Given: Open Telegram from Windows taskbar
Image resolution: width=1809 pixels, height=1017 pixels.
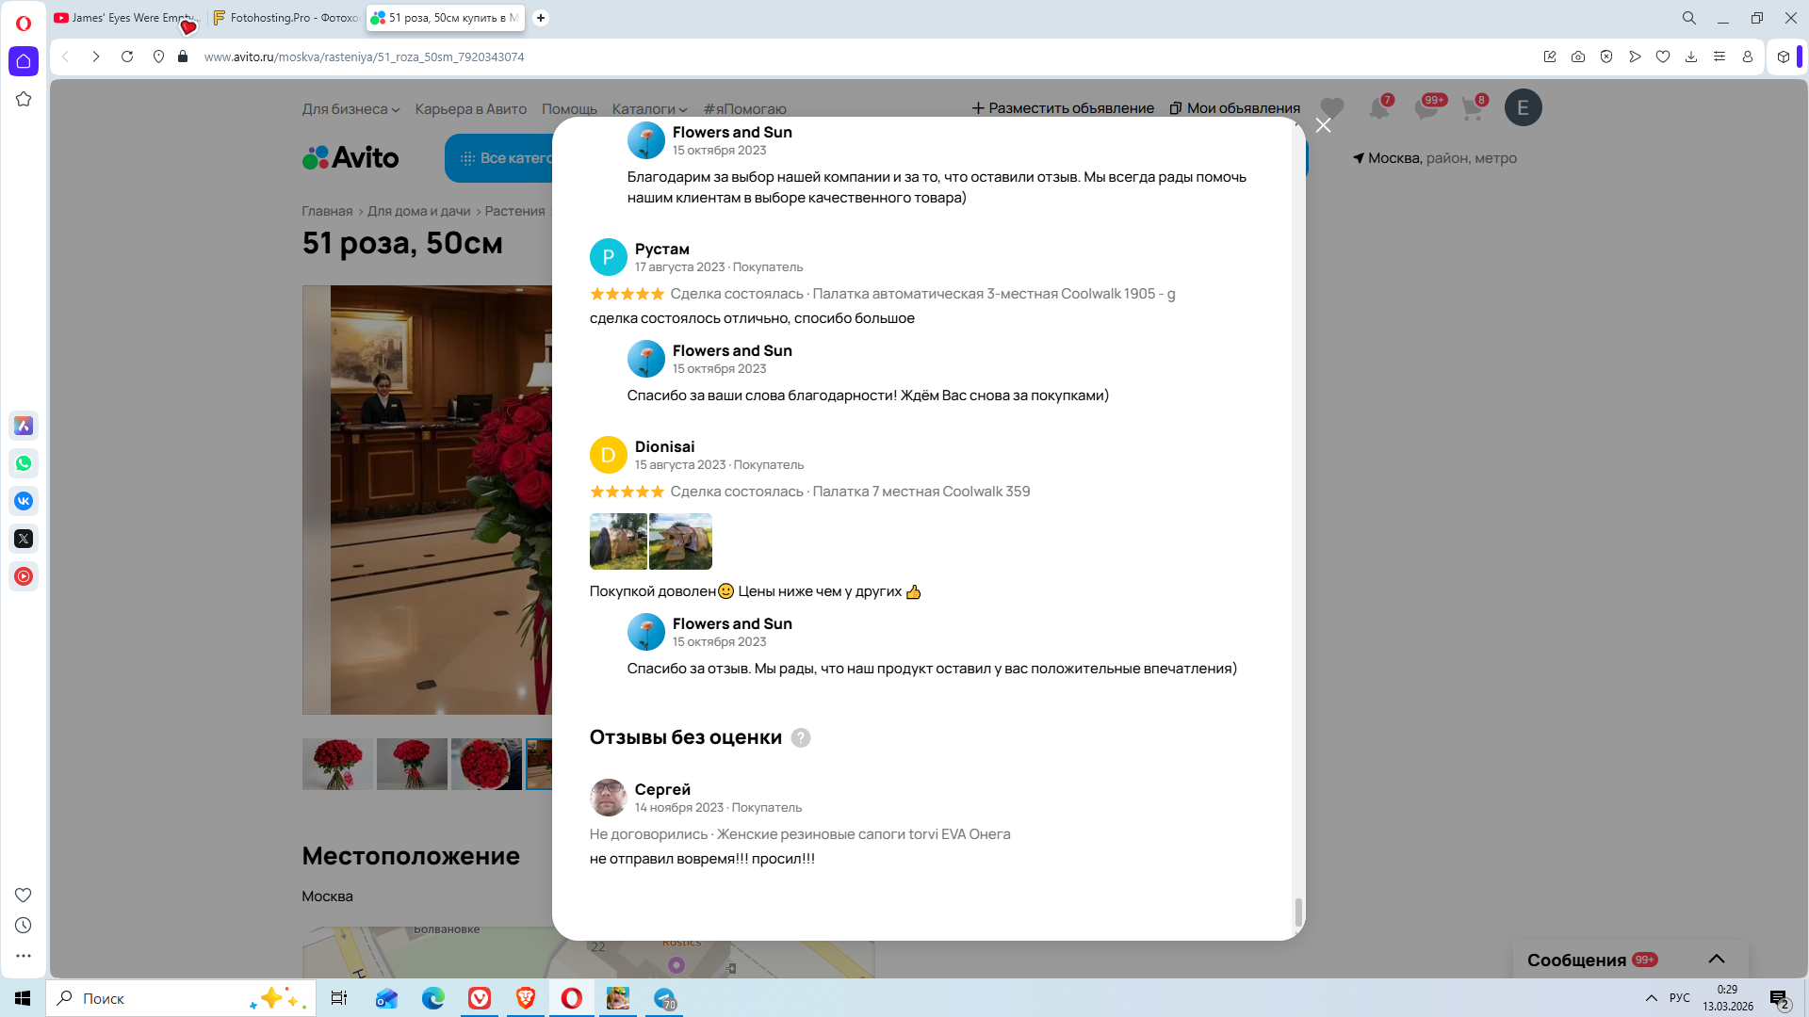Looking at the screenshot, I should [664, 999].
